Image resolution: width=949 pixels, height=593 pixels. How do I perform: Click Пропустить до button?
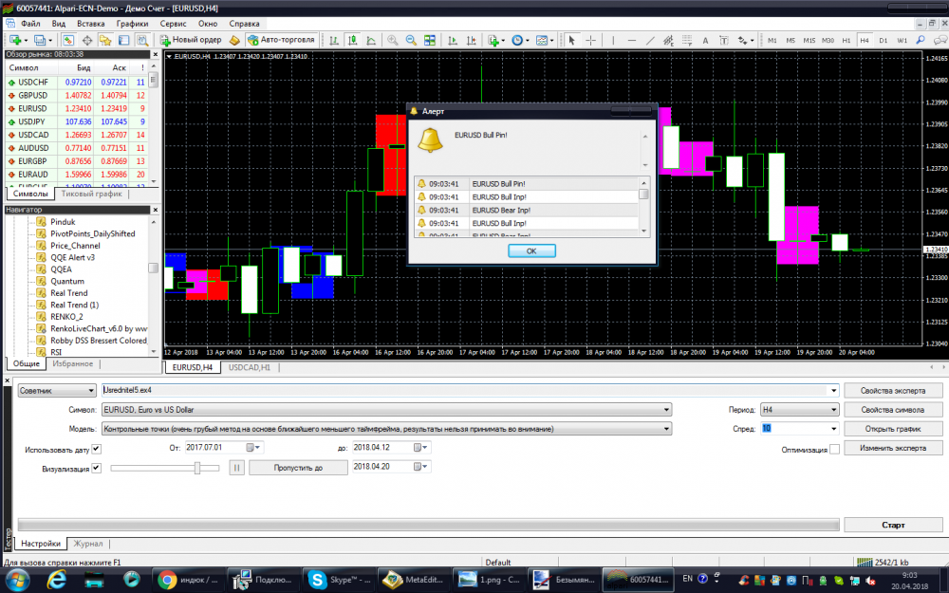click(x=298, y=467)
